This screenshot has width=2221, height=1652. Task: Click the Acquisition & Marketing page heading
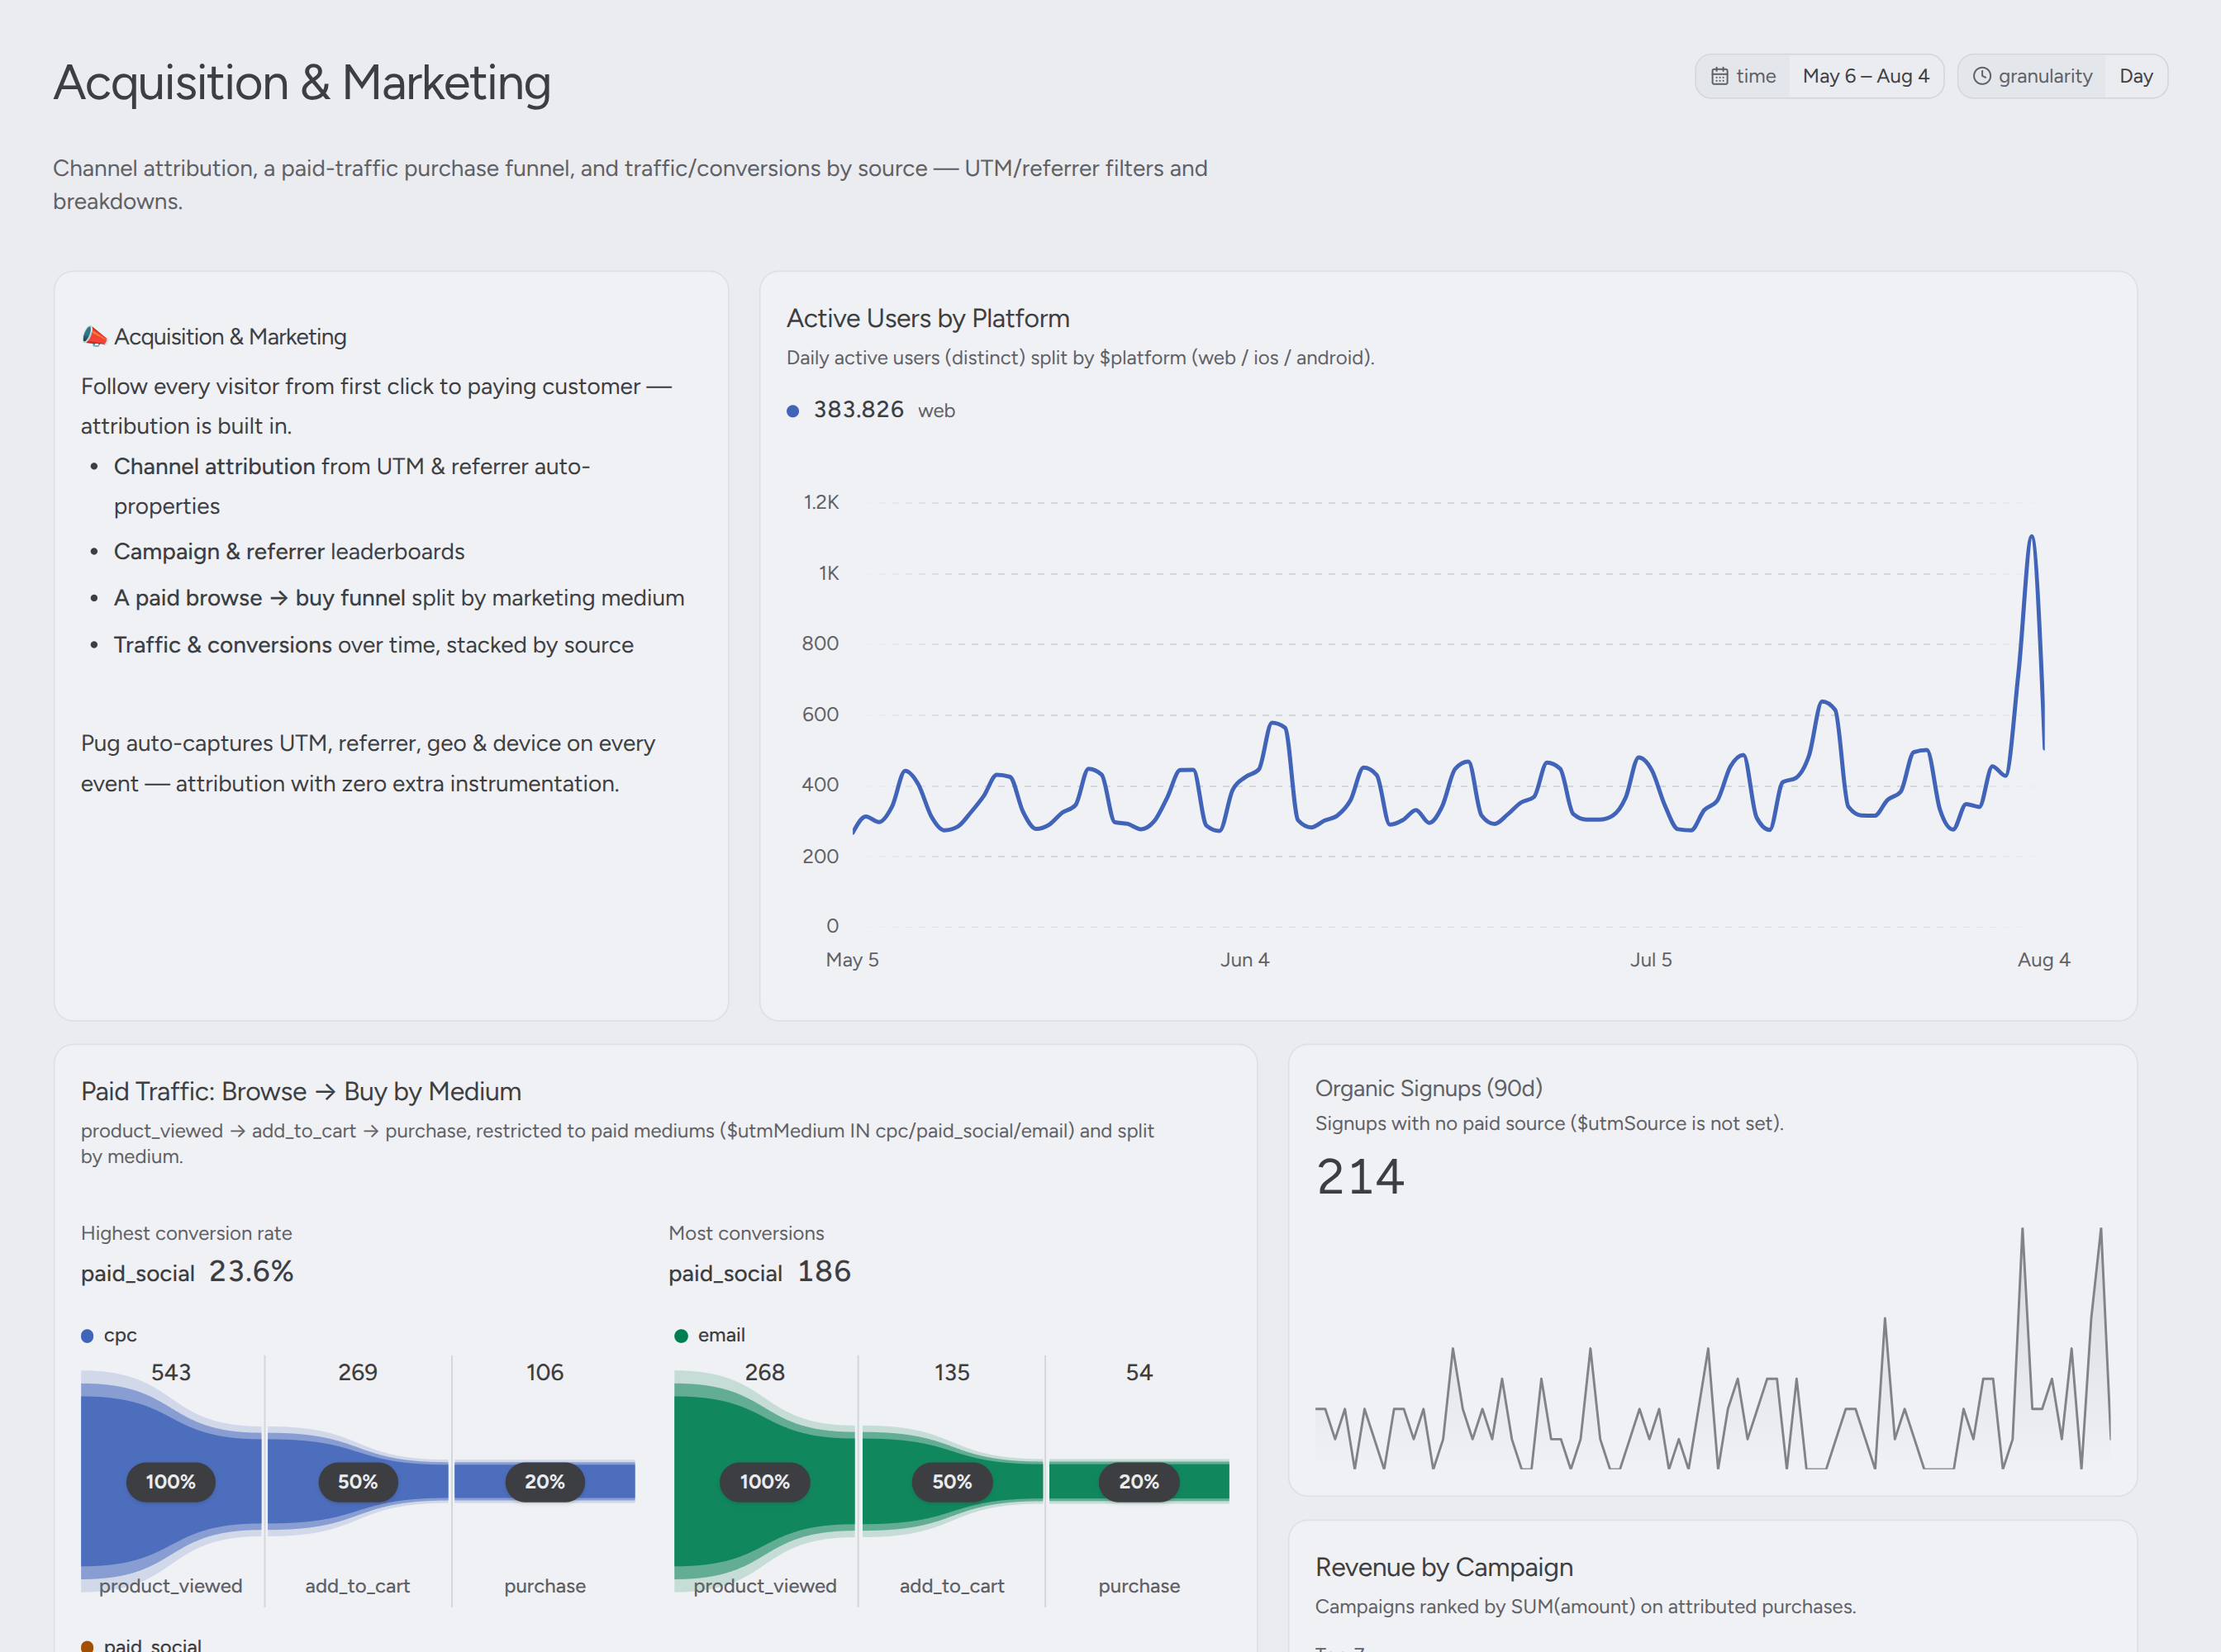(302, 82)
